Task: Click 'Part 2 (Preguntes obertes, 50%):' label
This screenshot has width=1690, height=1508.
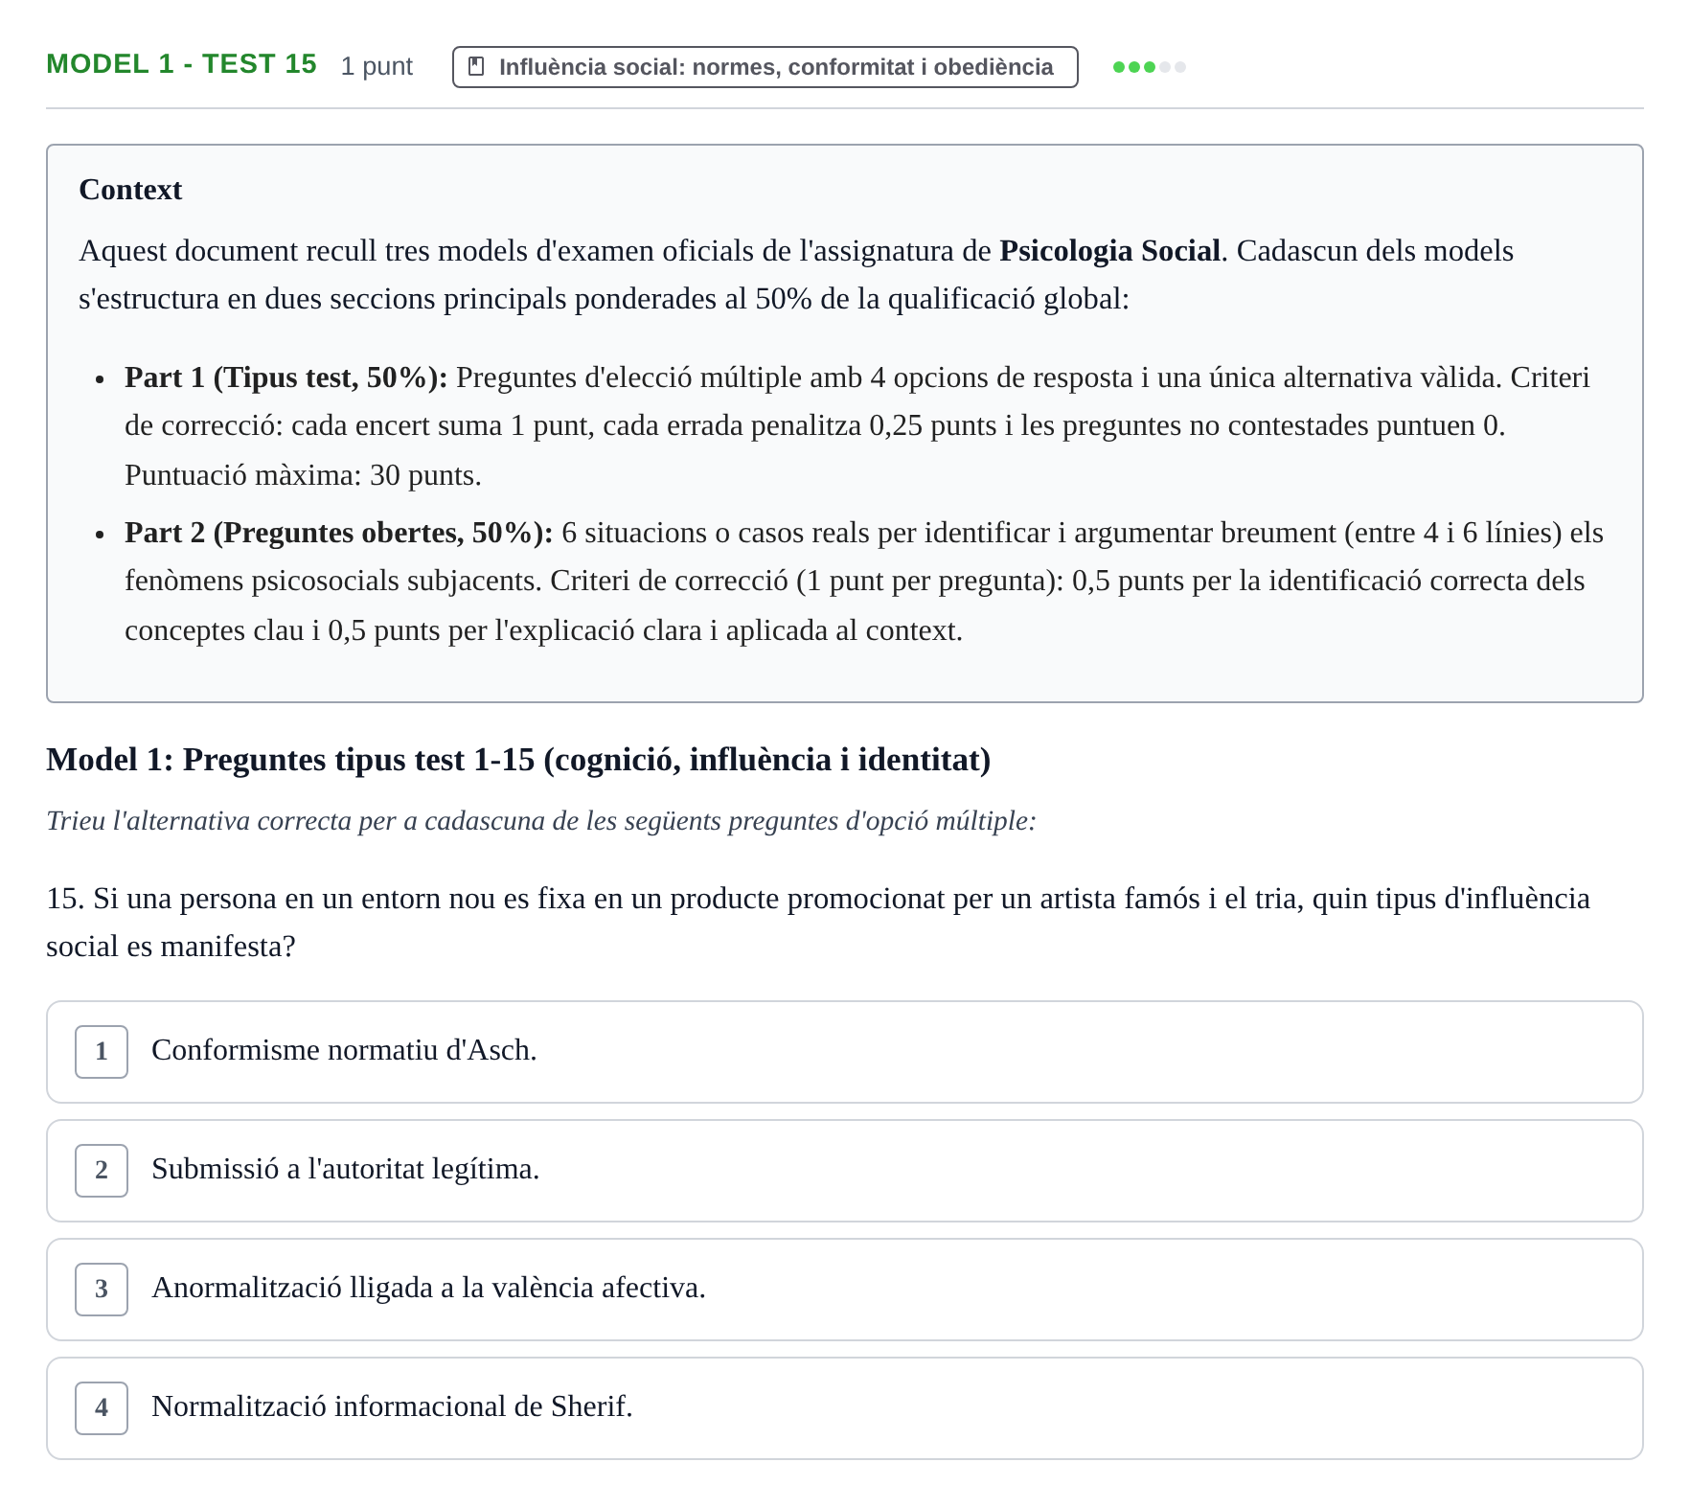Action: (338, 532)
